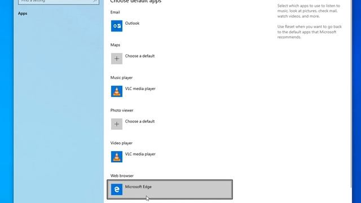361x203 pixels.
Task: Open the Microsoft Edge web browser selection
Action: tap(170, 189)
